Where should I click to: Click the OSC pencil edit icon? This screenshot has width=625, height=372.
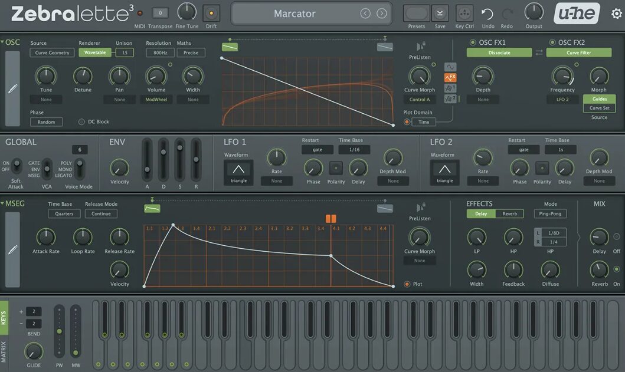[x=12, y=89]
